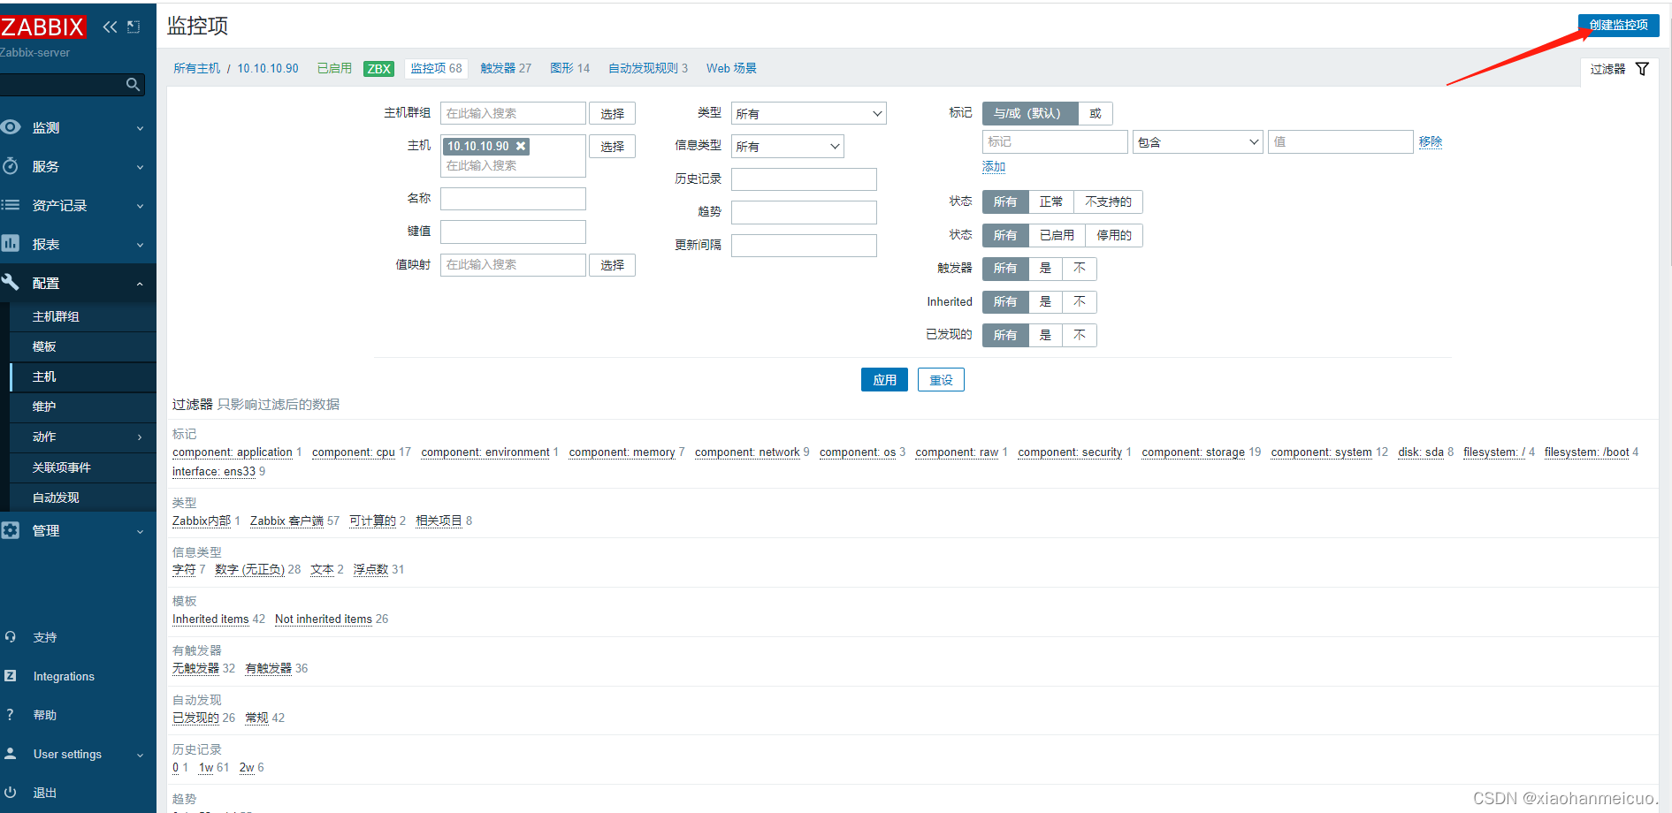Expand the 报表 sidebar menu

pyautogui.click(x=140, y=245)
